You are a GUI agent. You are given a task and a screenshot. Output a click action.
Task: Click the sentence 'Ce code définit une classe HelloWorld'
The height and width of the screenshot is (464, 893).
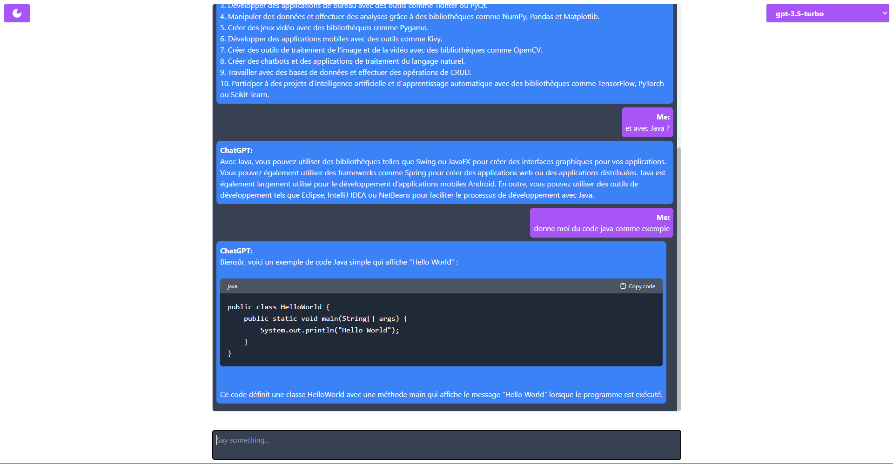click(441, 395)
